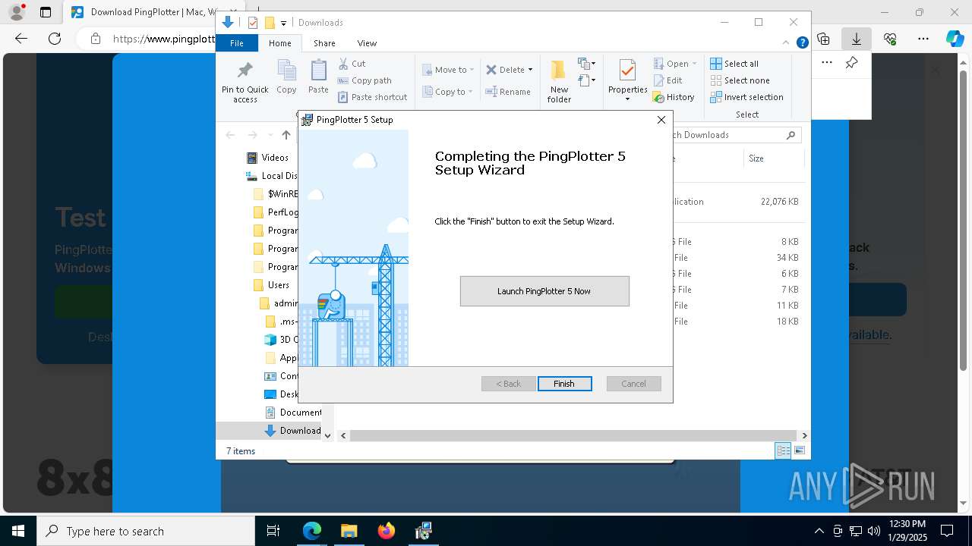Close the PingPlotter 5 Setup dialog
Image resolution: width=972 pixels, height=546 pixels.
[x=661, y=120]
